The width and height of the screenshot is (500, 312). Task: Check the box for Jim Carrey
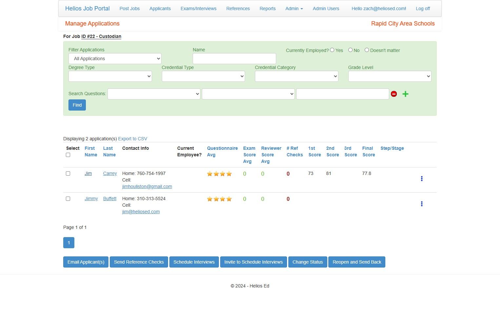(x=68, y=174)
